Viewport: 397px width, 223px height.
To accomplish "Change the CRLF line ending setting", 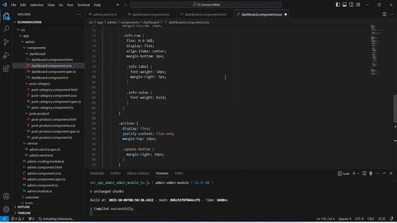I will point(371,219).
